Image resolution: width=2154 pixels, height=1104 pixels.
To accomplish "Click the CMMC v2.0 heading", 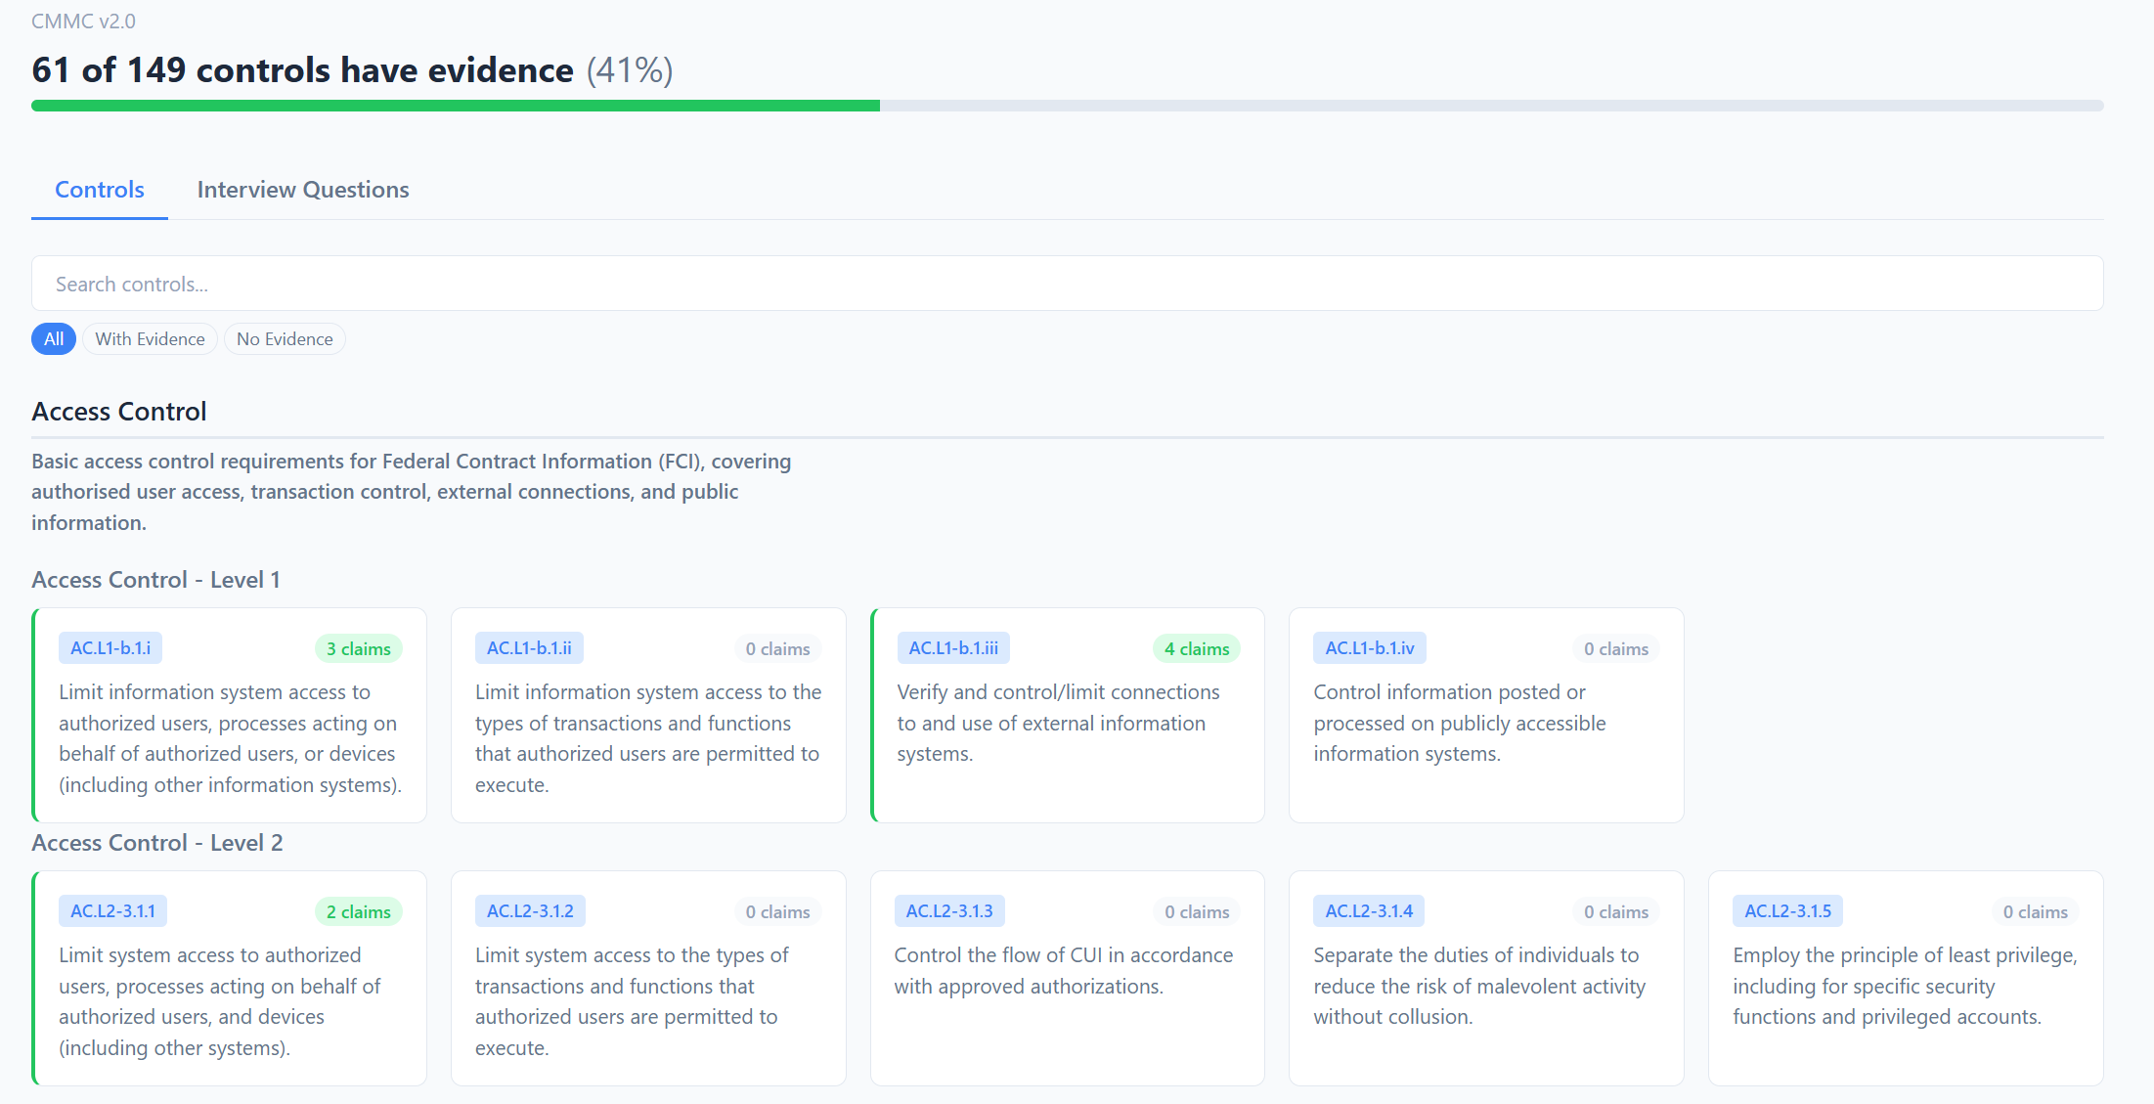I will point(83,21).
